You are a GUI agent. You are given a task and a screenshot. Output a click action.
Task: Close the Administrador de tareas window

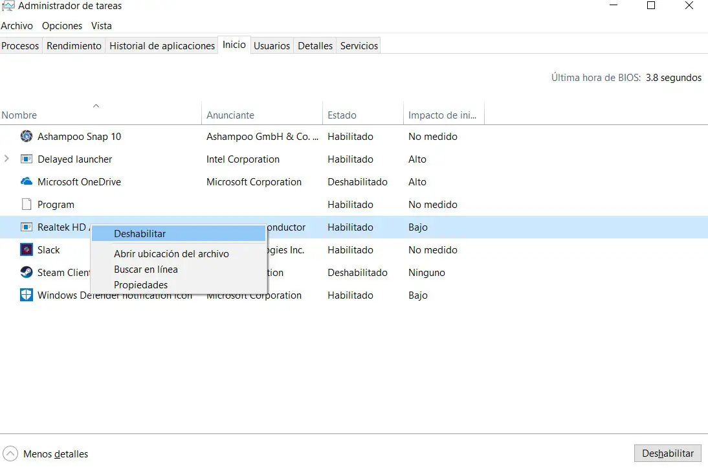[x=689, y=5]
